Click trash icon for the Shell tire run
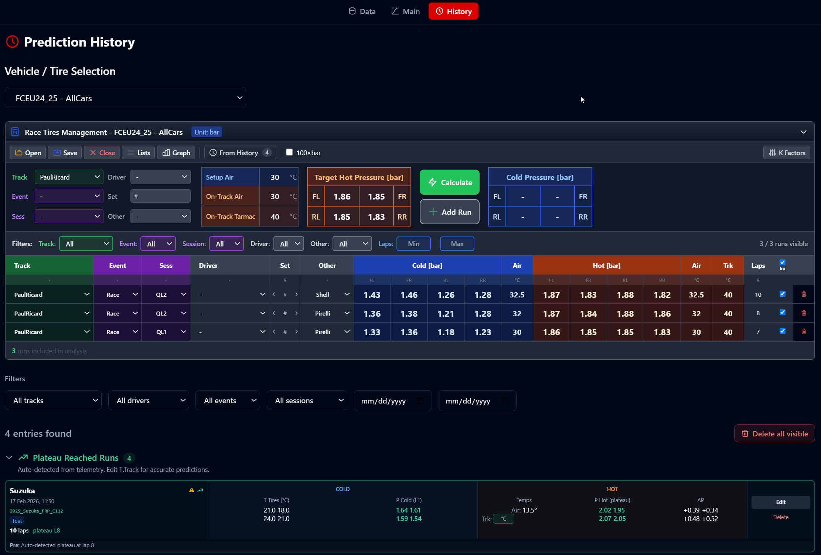This screenshot has width=821, height=555. click(x=804, y=294)
